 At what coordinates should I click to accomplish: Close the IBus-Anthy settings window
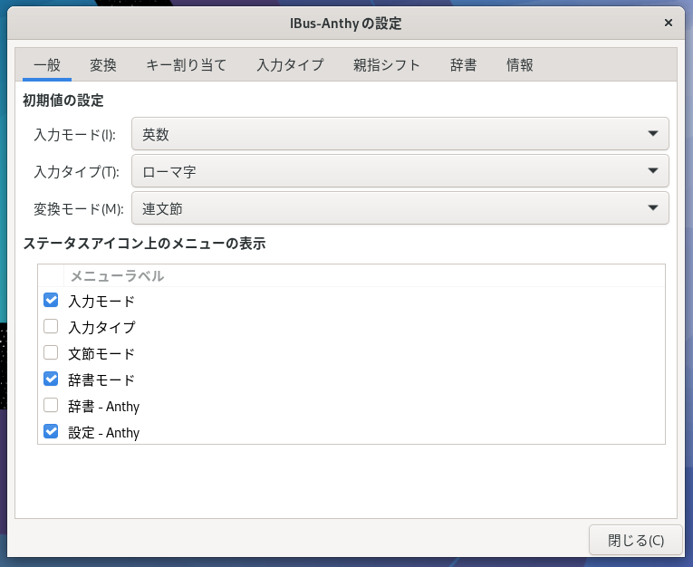click(x=669, y=23)
